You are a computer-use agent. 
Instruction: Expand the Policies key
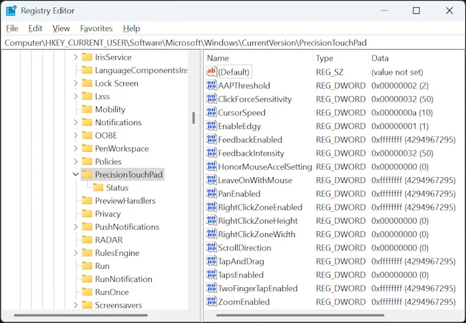pos(76,161)
